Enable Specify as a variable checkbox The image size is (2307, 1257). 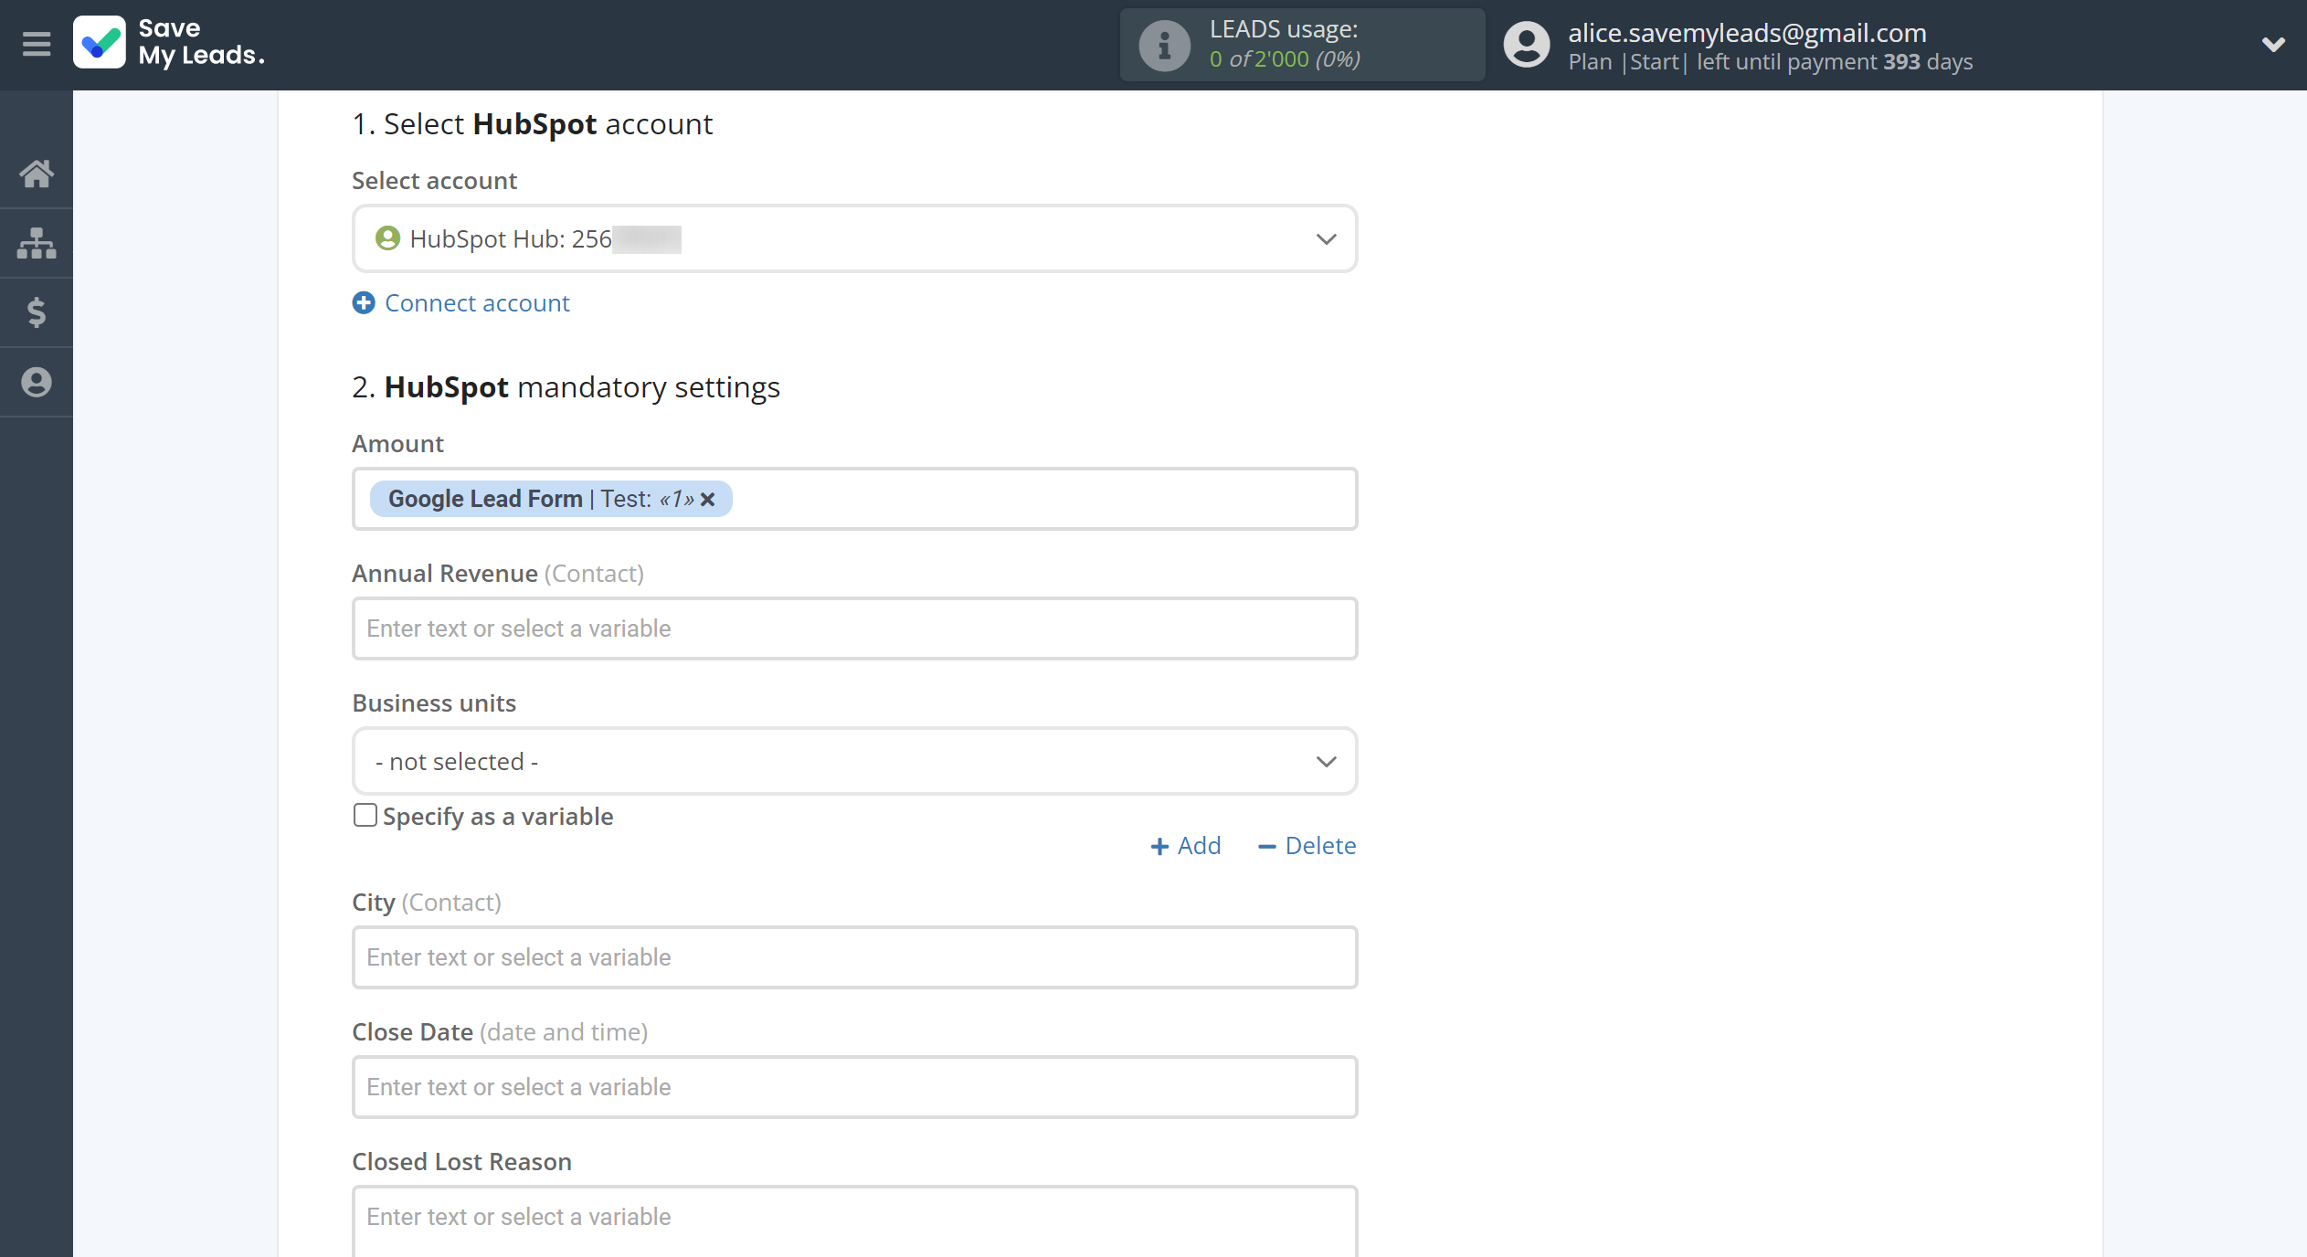[365, 815]
